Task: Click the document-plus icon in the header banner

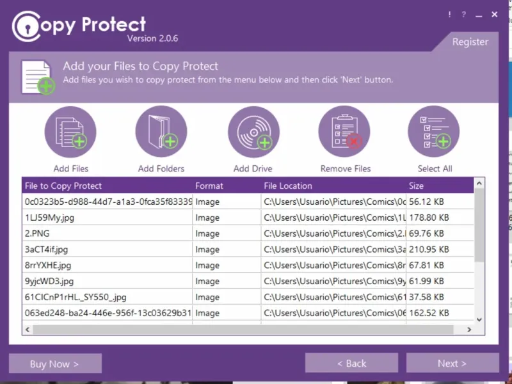Action: coord(38,77)
